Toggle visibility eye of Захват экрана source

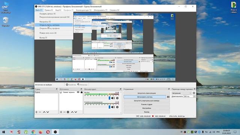(x=78, y=92)
